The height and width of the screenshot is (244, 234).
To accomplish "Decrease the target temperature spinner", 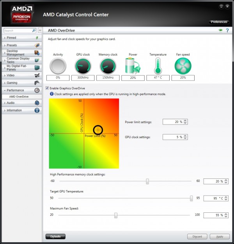I will tap(226, 199).
